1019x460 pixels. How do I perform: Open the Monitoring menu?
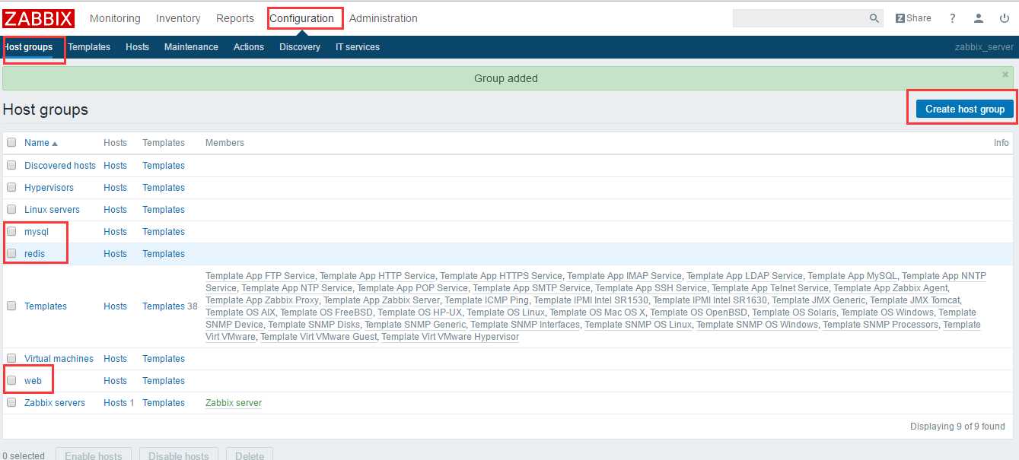[115, 18]
